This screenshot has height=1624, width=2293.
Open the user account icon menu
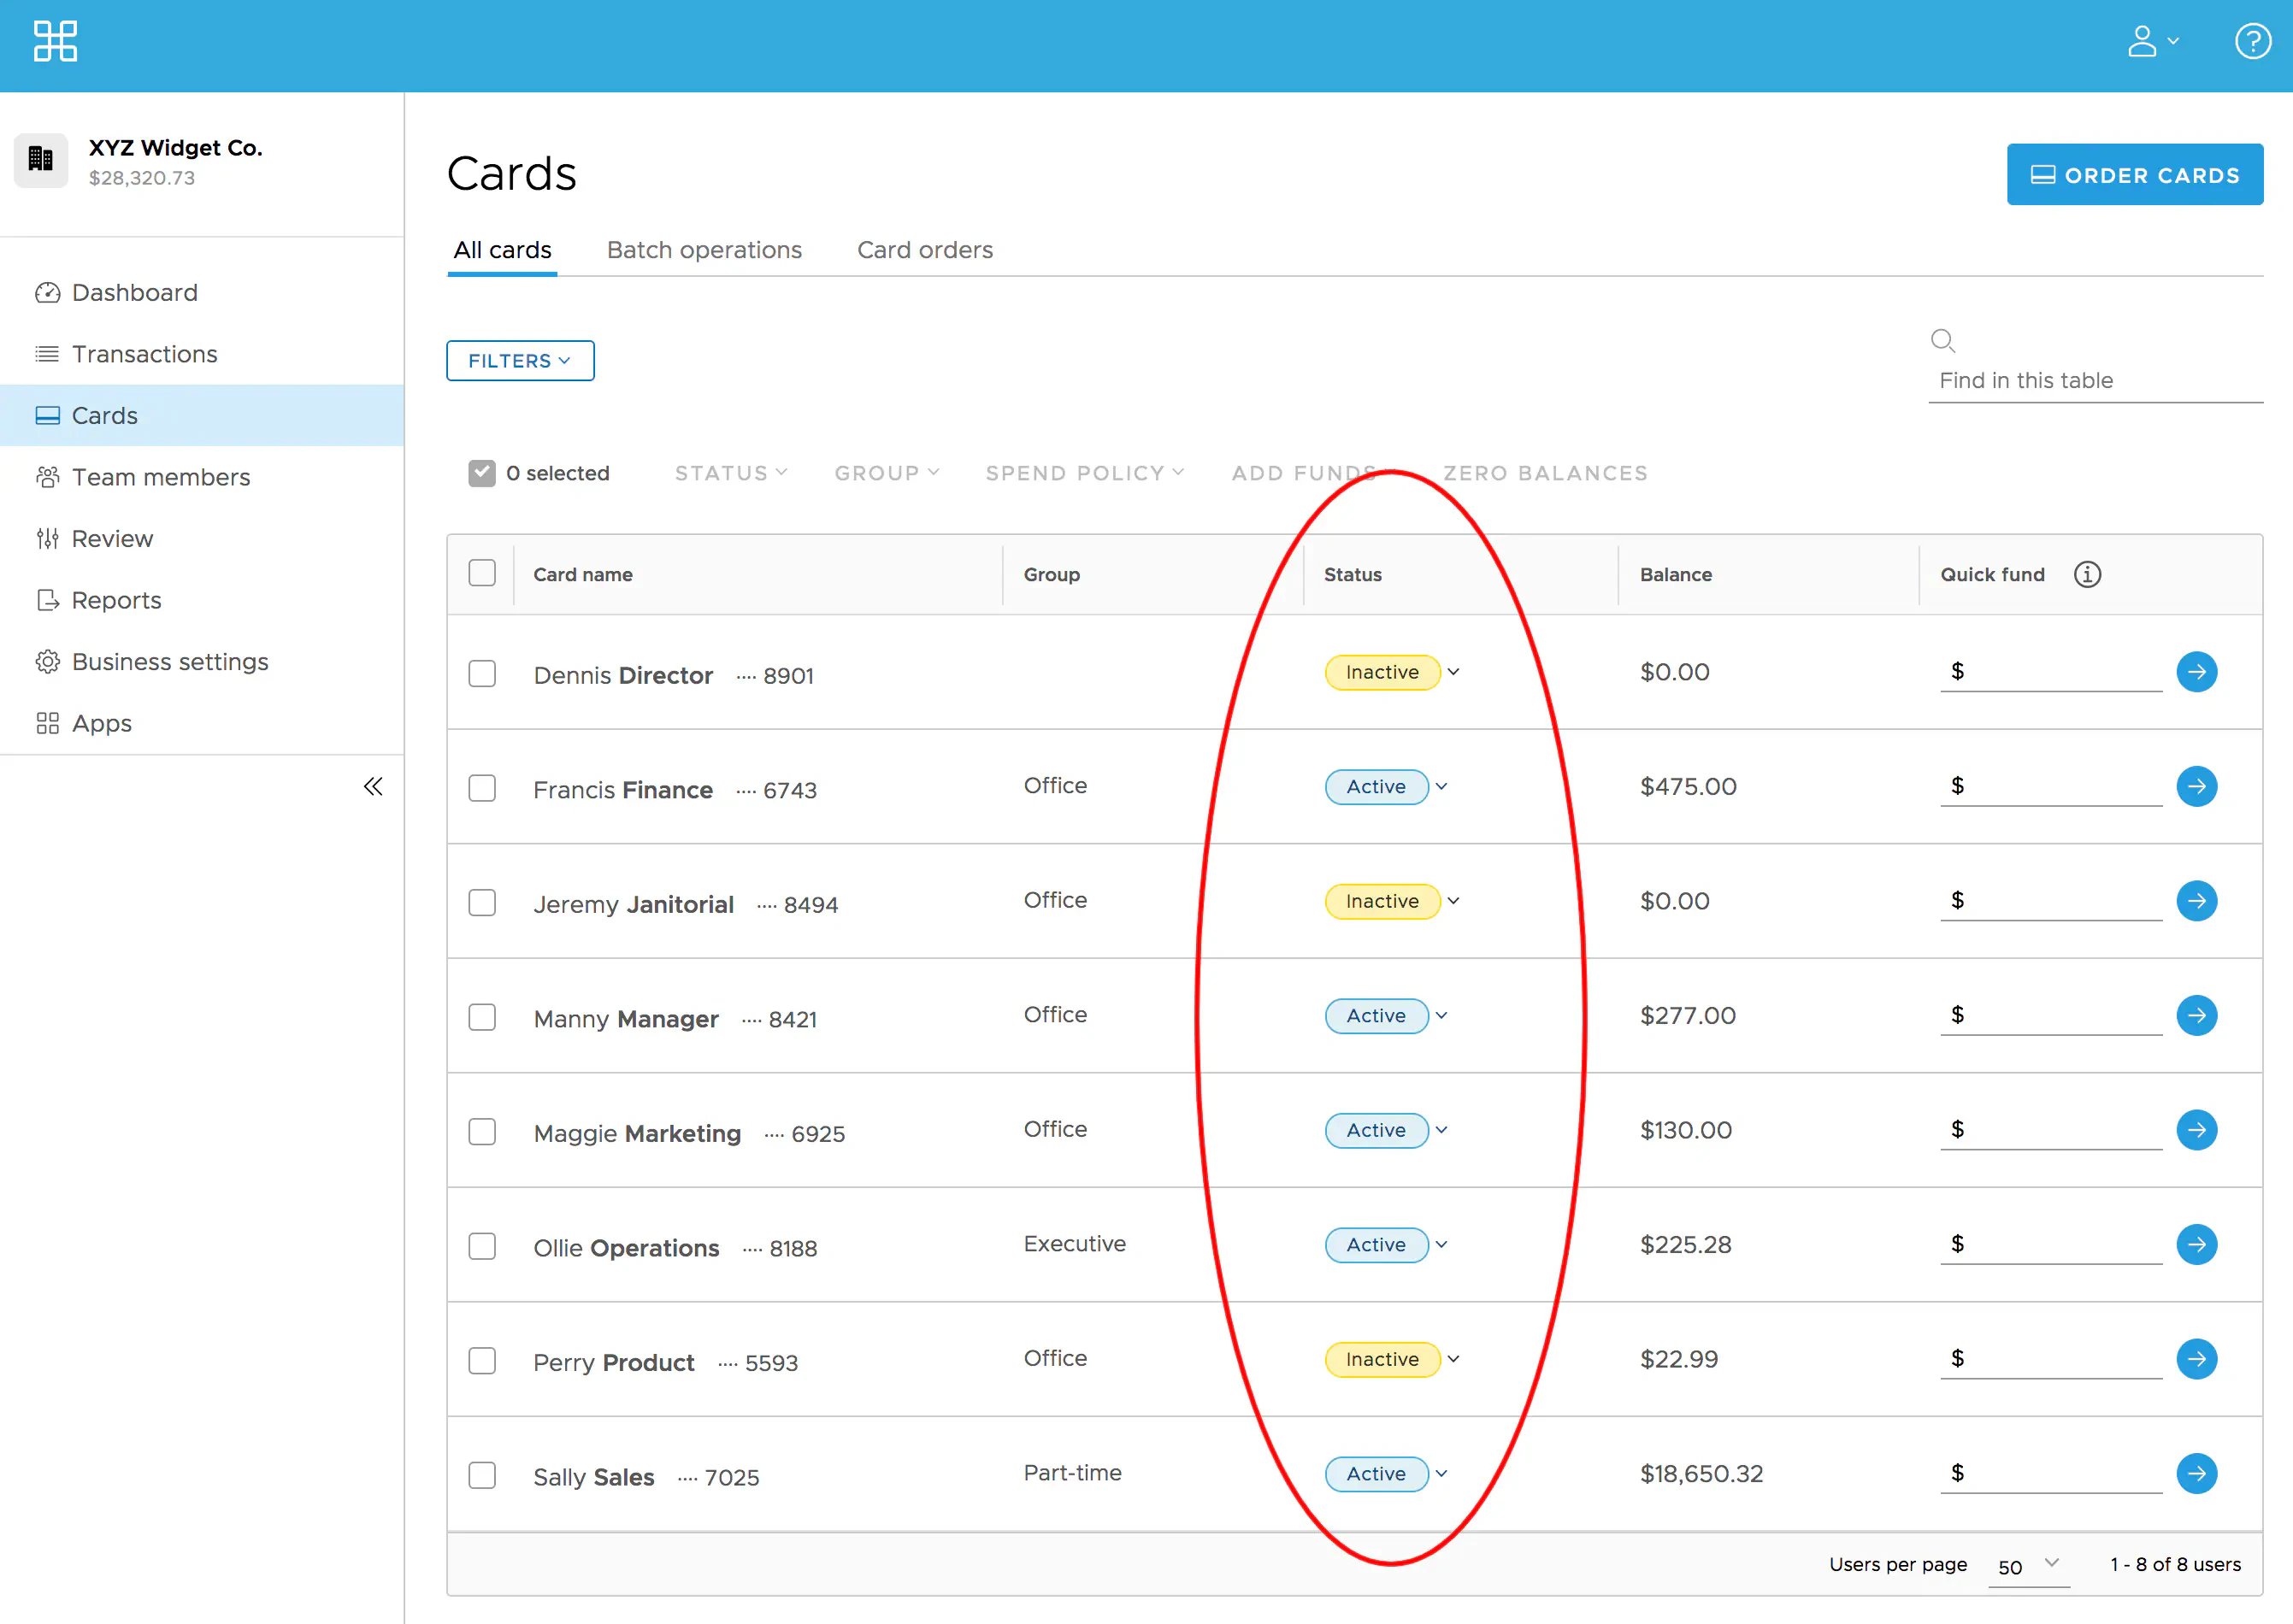2151,42
